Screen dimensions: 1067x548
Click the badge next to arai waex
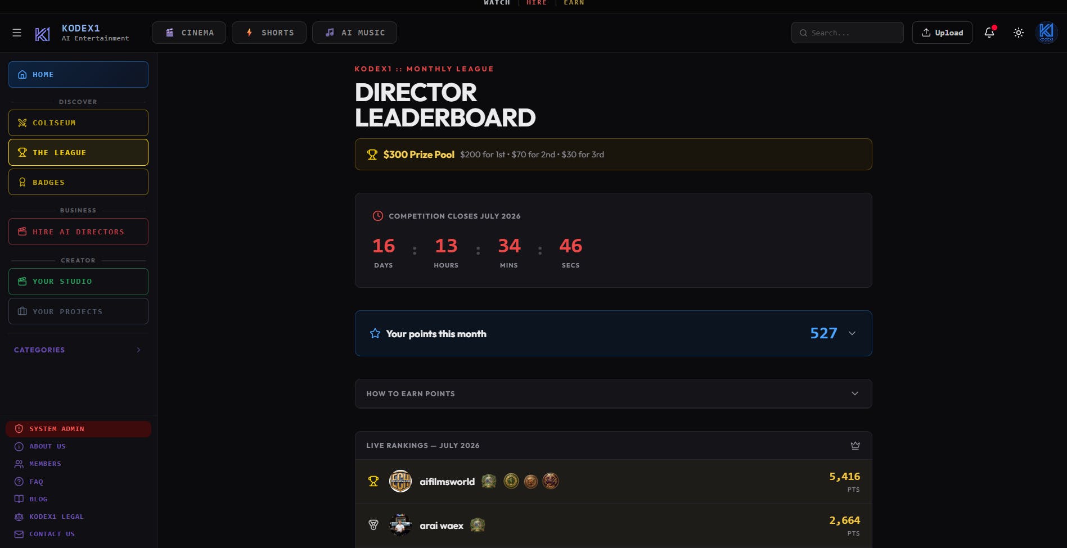(478, 525)
